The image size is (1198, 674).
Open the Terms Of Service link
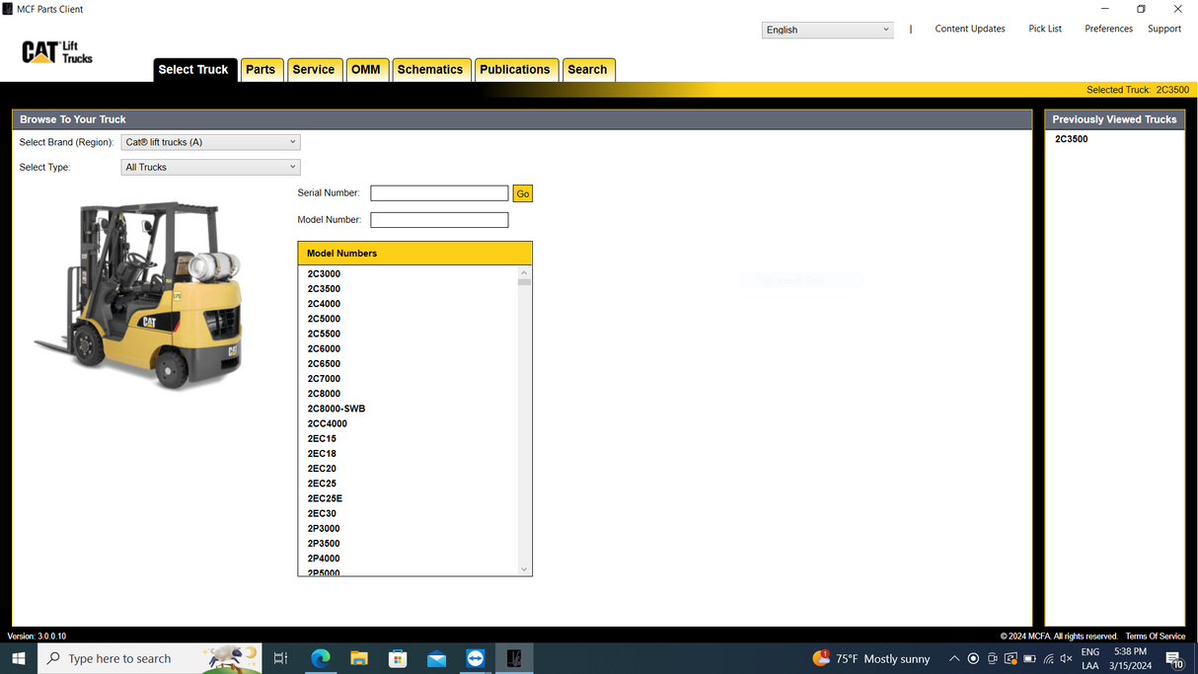pos(1155,637)
